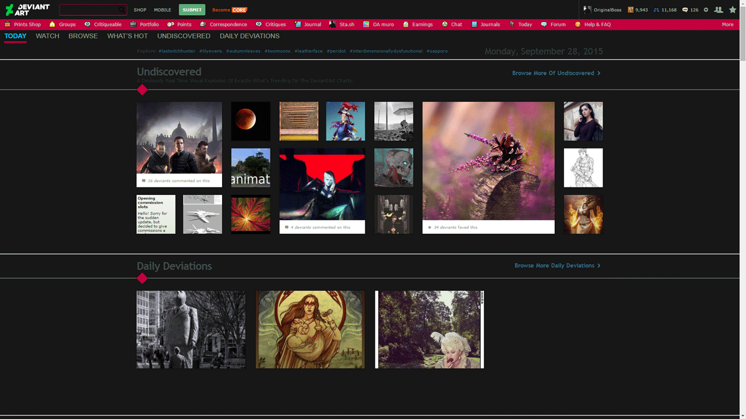The image size is (746, 419).
Task: Click the Help & FAQ question icon
Action: pos(578,24)
